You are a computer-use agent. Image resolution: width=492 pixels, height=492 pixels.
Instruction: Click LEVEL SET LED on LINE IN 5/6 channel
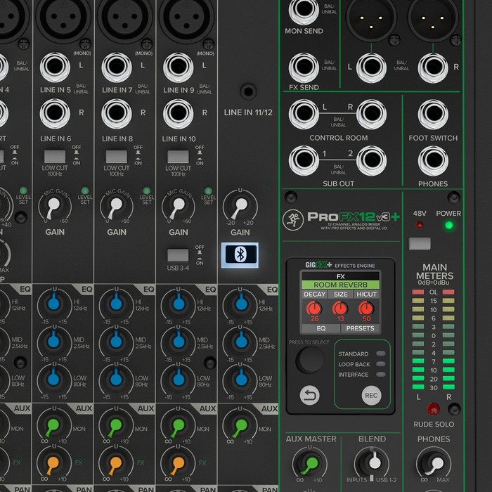85,190
